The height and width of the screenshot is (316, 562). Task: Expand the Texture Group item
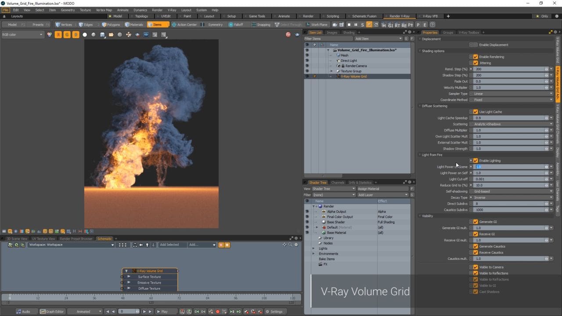tap(331, 71)
